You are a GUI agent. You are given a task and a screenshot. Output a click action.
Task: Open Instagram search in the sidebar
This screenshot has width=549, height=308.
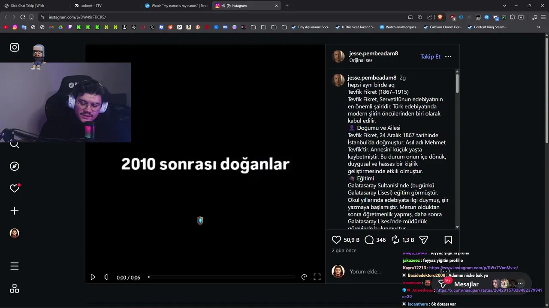point(15,145)
